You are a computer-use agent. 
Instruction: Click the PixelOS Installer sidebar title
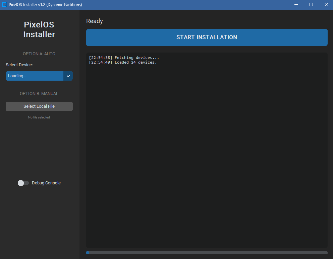click(39, 29)
